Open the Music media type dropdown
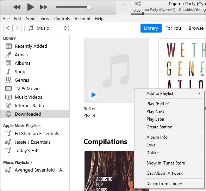 (x=46, y=28)
